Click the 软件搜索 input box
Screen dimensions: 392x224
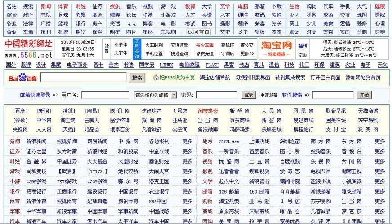333,95
